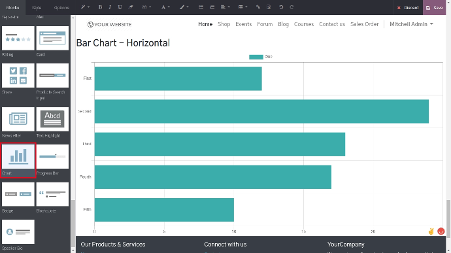This screenshot has width=451, height=253.
Task: Open the Courses menu item
Action: pos(304,24)
